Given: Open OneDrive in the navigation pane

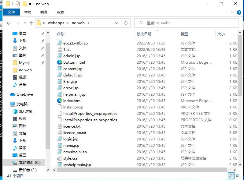Looking at the screenshot, I should (21, 94).
